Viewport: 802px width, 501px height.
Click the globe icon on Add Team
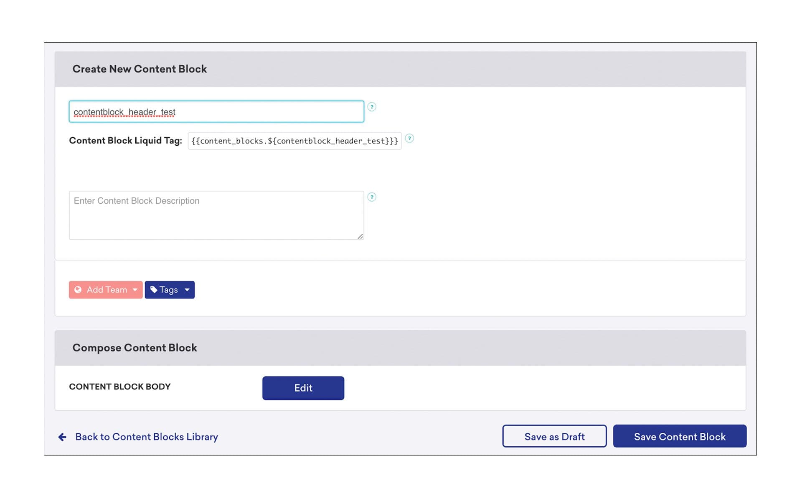pos(78,290)
